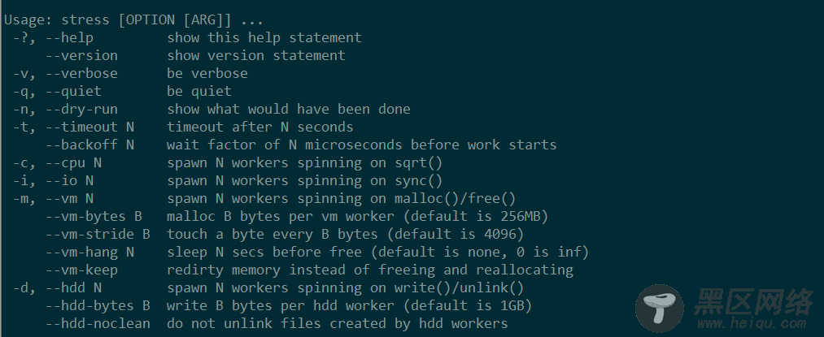Screen dimensions: 824x337
Task: Select the --vm-stride B option text
Action: [98, 234]
